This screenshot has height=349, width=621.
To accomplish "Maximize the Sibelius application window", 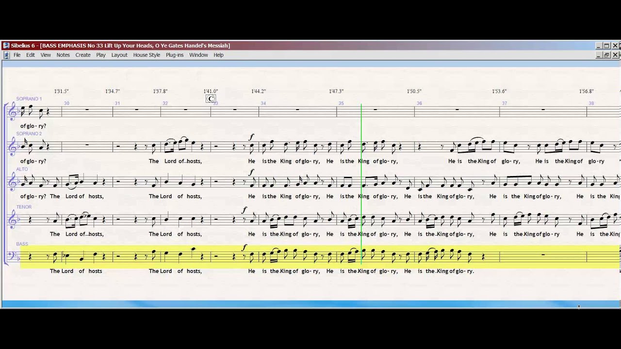I will [606, 46].
